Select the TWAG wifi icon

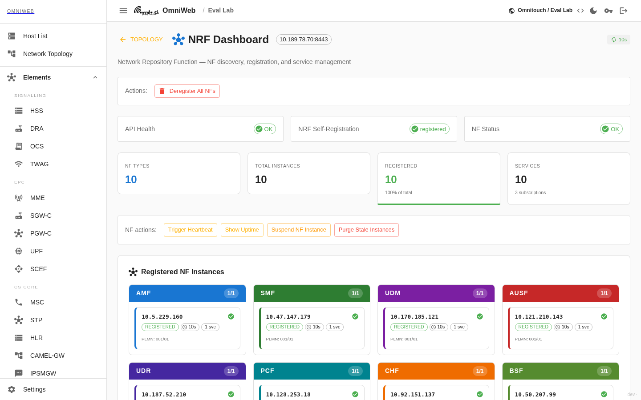point(19,164)
